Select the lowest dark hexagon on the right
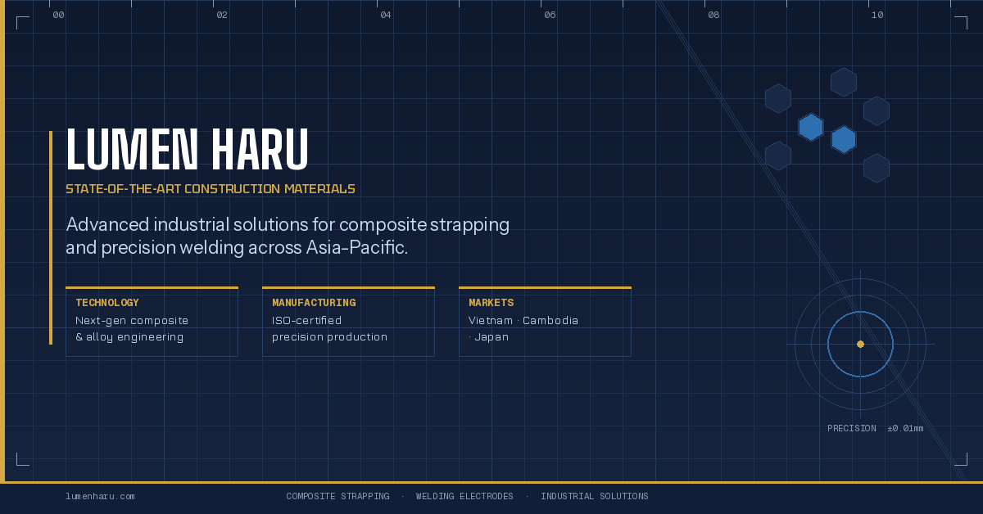This screenshot has width=983, height=514. [x=876, y=168]
